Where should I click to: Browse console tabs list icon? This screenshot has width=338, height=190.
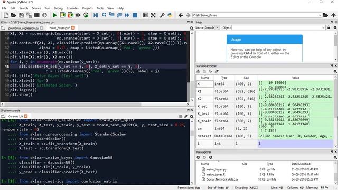pyautogui.click(x=3, y=116)
